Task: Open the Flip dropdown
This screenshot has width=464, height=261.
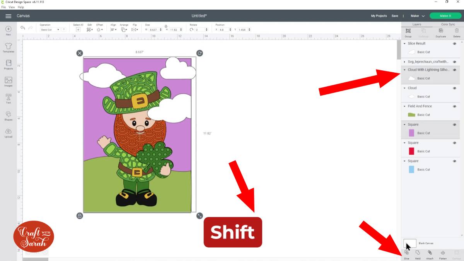Action: point(135,29)
